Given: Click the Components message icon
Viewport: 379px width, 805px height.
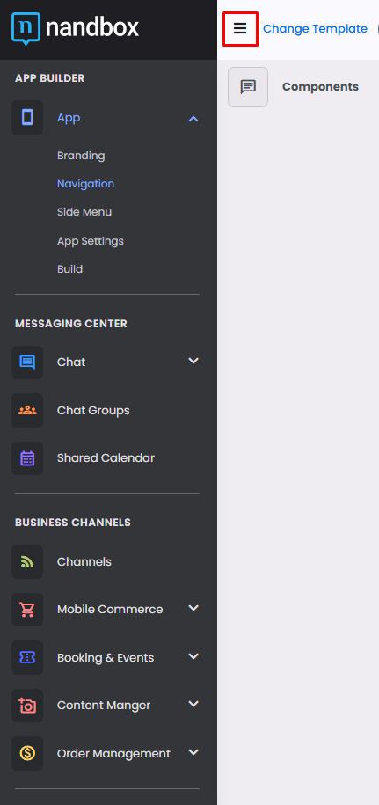Looking at the screenshot, I should [248, 87].
